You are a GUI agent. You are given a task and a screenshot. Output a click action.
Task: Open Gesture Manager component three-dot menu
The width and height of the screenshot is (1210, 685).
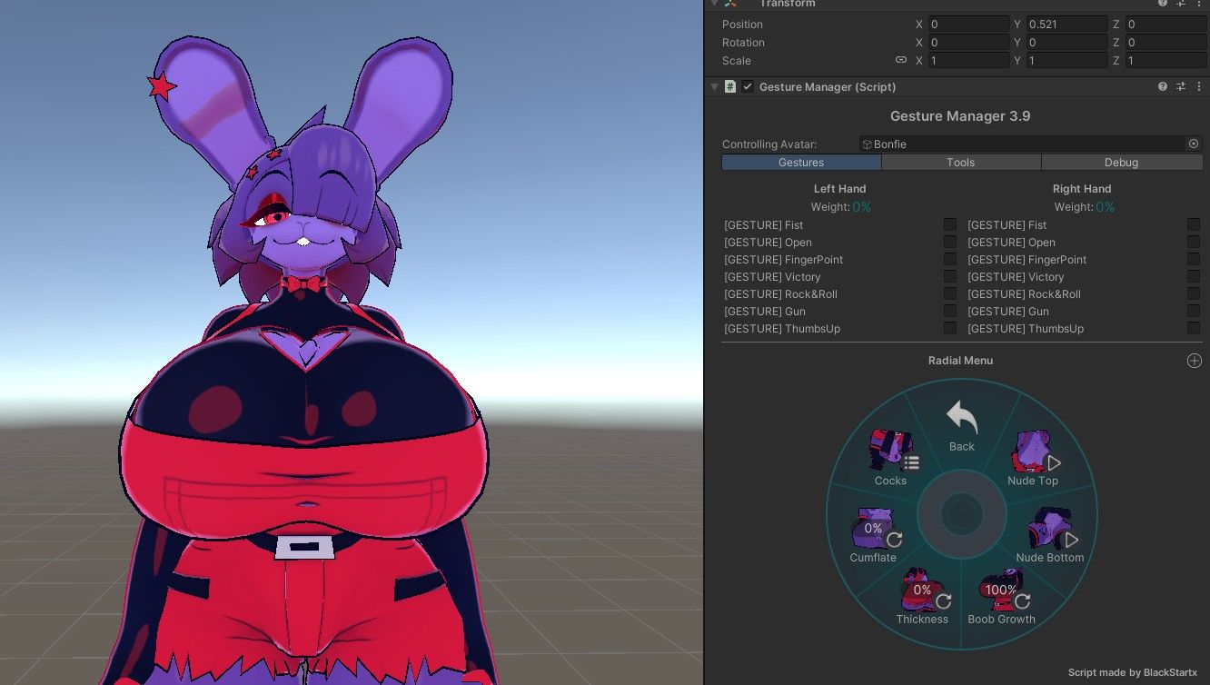tap(1198, 86)
